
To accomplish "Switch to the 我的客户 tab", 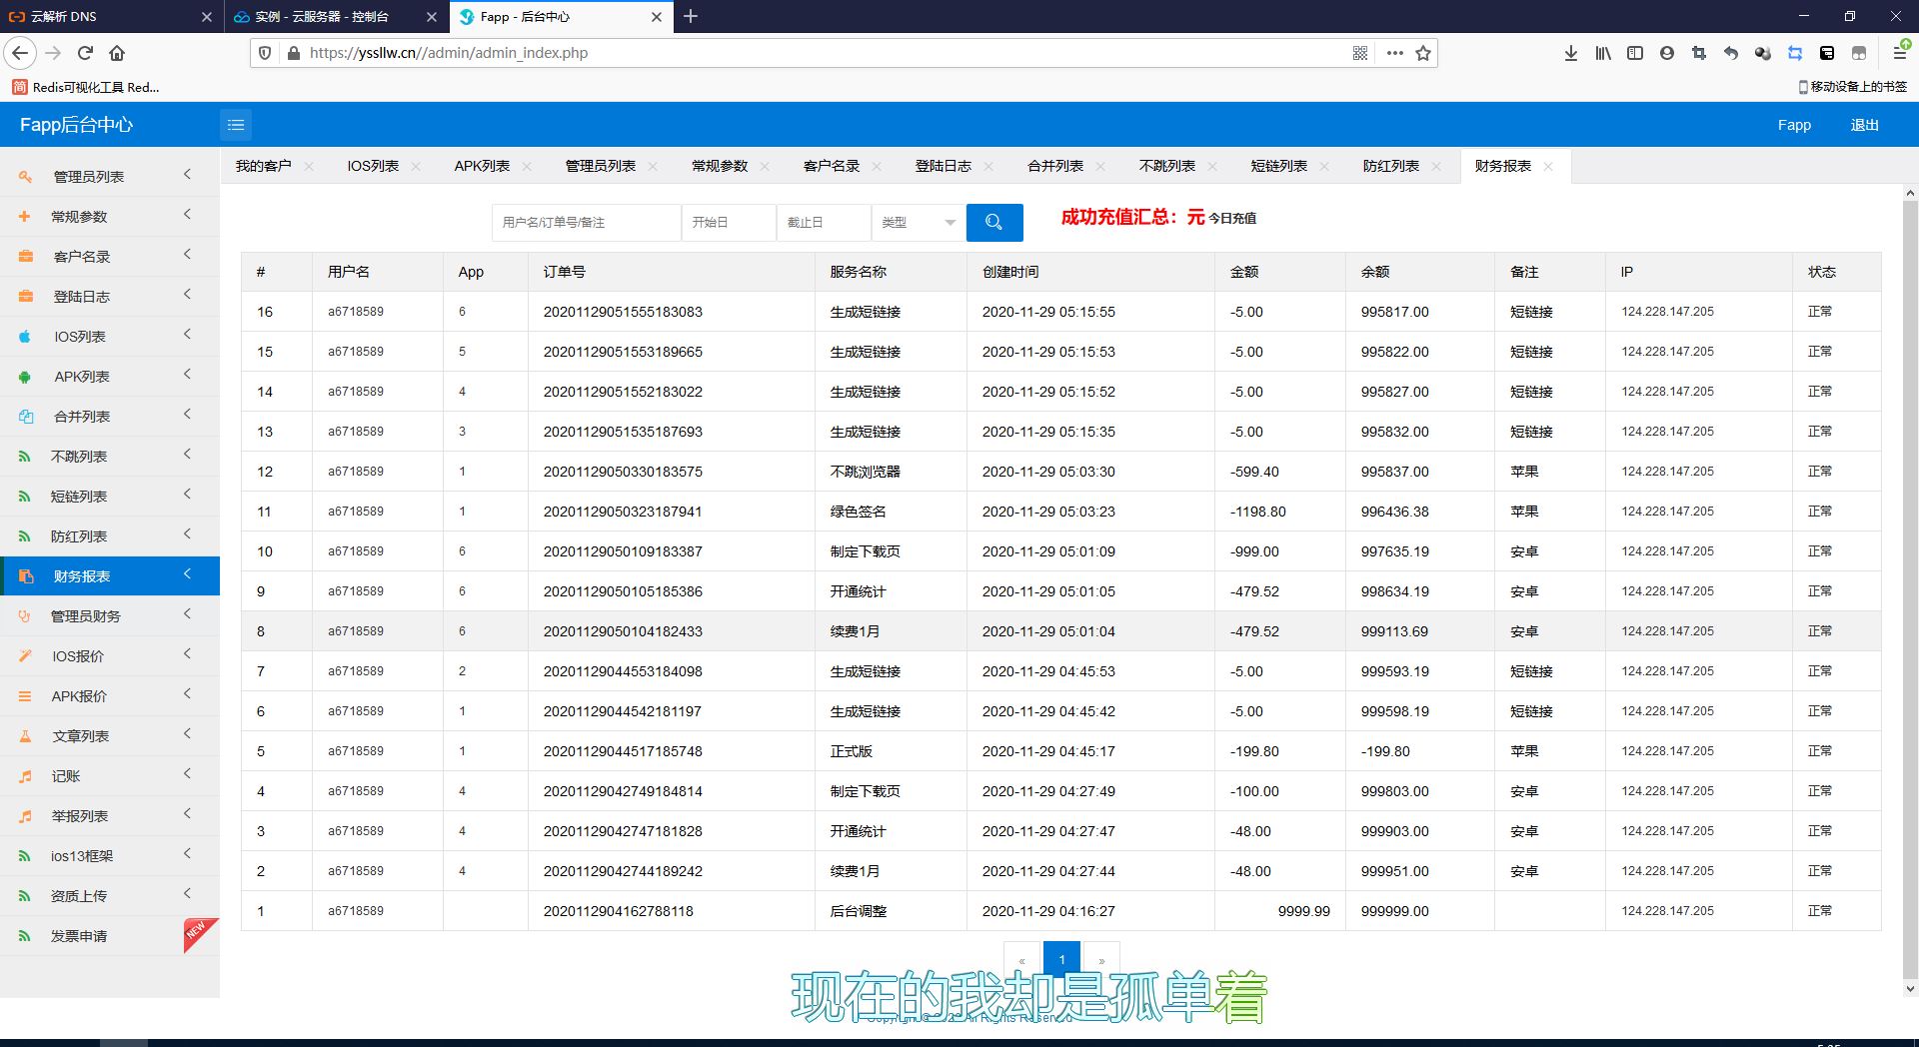I will [x=264, y=166].
